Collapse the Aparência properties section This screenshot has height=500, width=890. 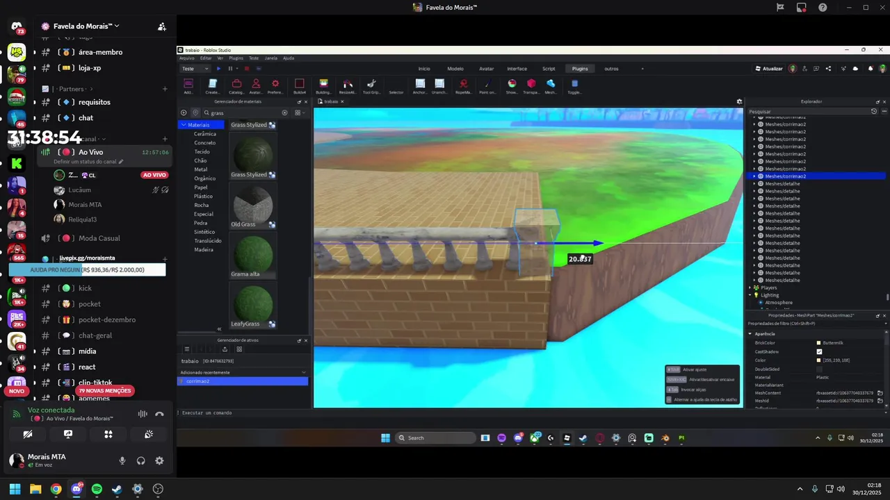click(x=750, y=334)
